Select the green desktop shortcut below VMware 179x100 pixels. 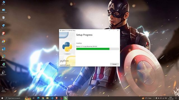pyautogui.click(x=3, y=65)
